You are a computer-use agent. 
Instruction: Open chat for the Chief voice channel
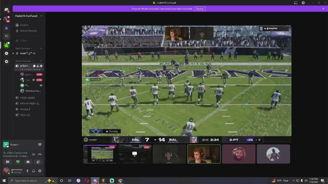click(x=34, y=66)
